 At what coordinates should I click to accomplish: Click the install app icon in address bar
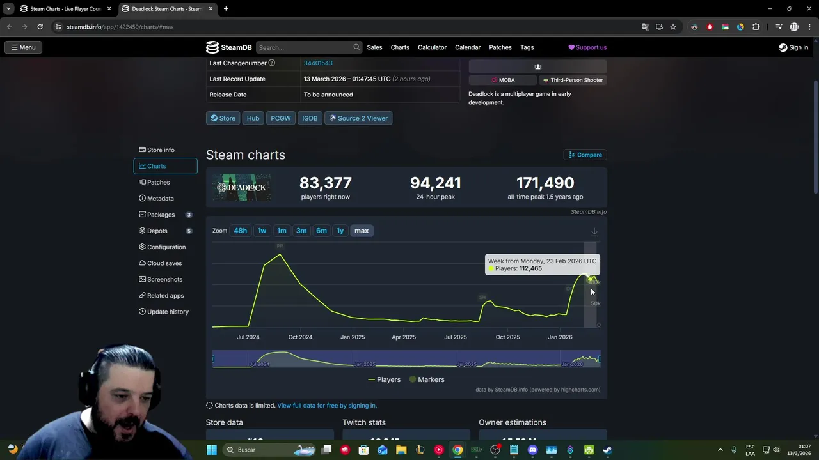[659, 27]
